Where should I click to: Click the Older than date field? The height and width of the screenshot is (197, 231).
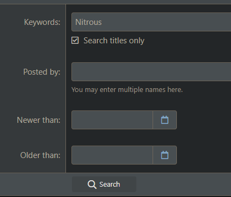pyautogui.click(x=112, y=155)
